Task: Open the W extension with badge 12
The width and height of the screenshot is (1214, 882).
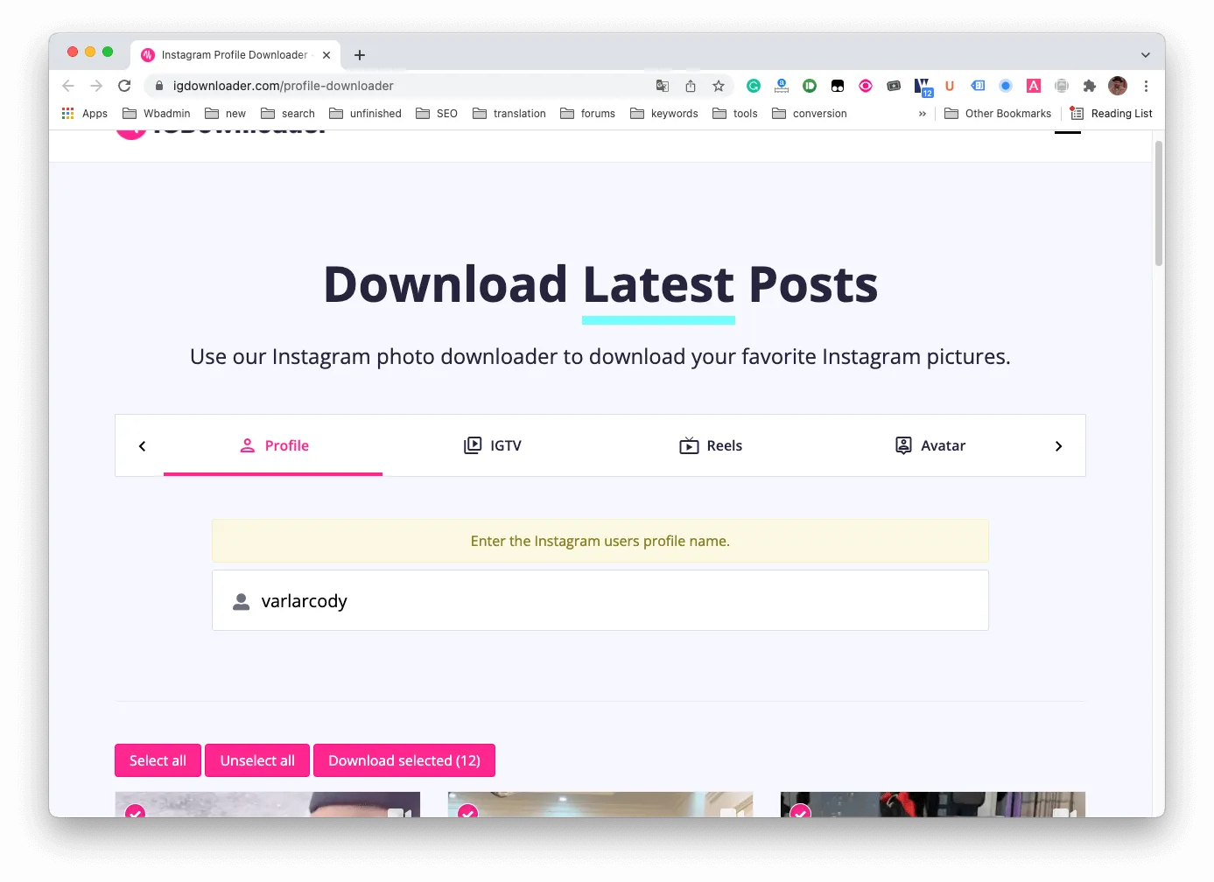Action: pos(923,87)
